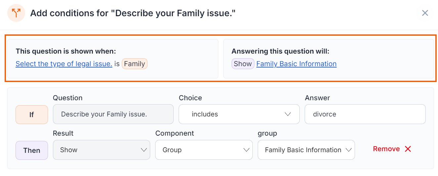Click the 'Describe your Family issue.' question field
Viewport: 438px width, 176px height.
pos(113,114)
